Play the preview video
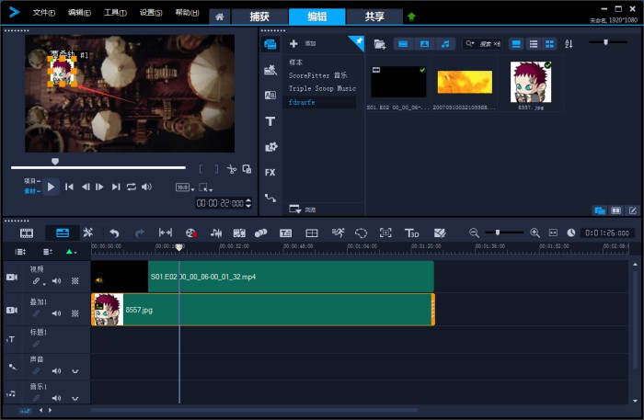This screenshot has width=644, height=420. [52, 187]
